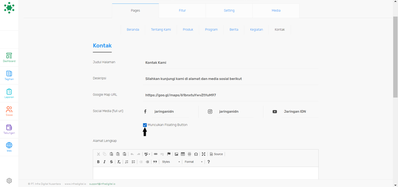Viewport: 398px width, 187px height.
Task: Redo the editor action
Action: coord(139,154)
